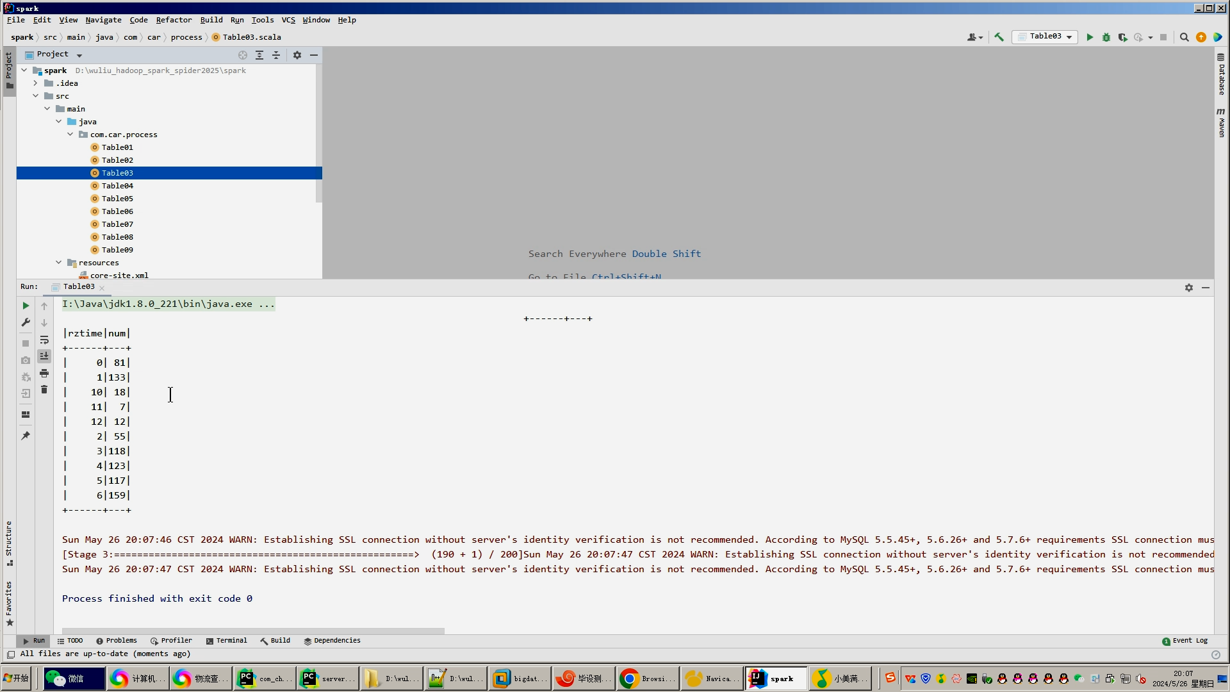1230x692 pixels.
Task: Toggle the Pin Tab icon in the Run panel
Action: click(26, 436)
